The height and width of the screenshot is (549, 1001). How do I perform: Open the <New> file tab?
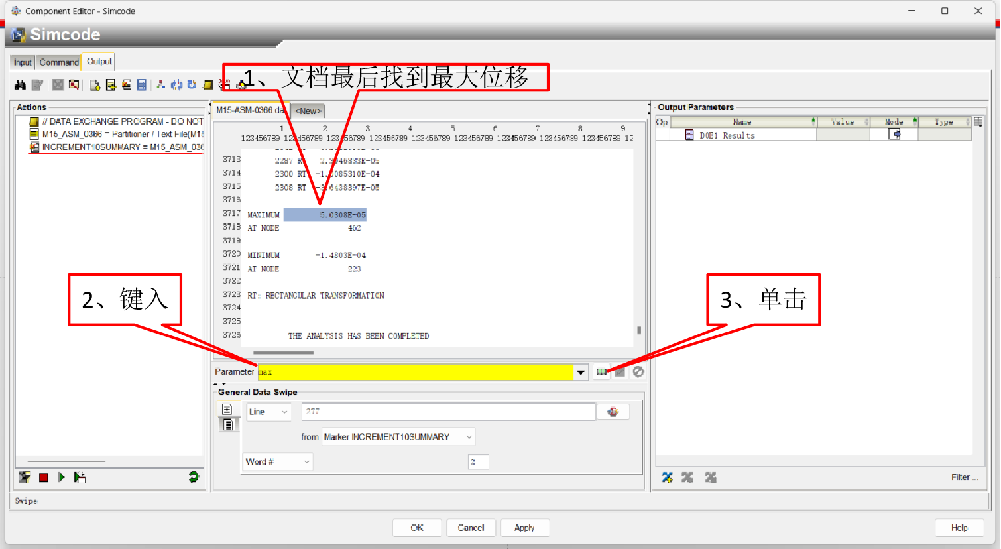tap(308, 111)
